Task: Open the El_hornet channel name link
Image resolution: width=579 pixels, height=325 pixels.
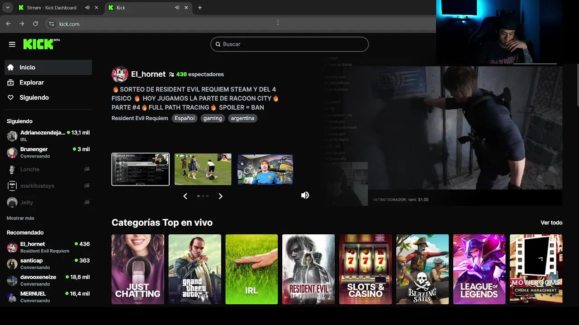Action: coord(148,74)
